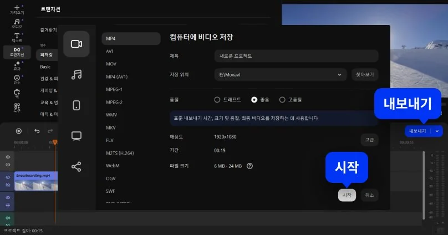The image size is (448, 235).
Task: Click the icon under the third track's eye
Action: (8, 205)
